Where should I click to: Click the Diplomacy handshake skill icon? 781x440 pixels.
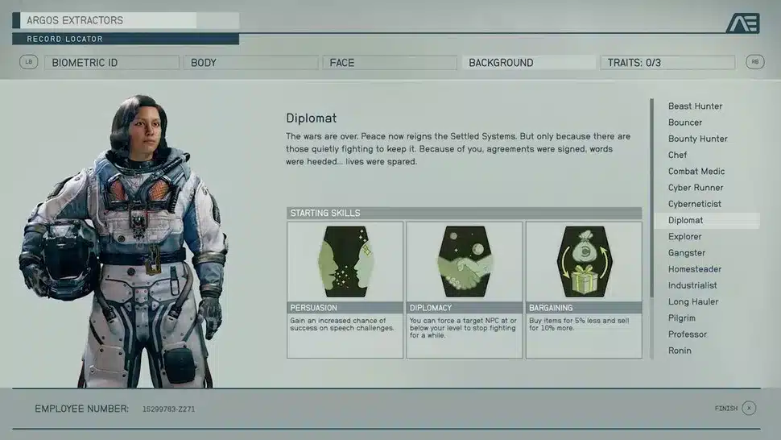point(464,262)
